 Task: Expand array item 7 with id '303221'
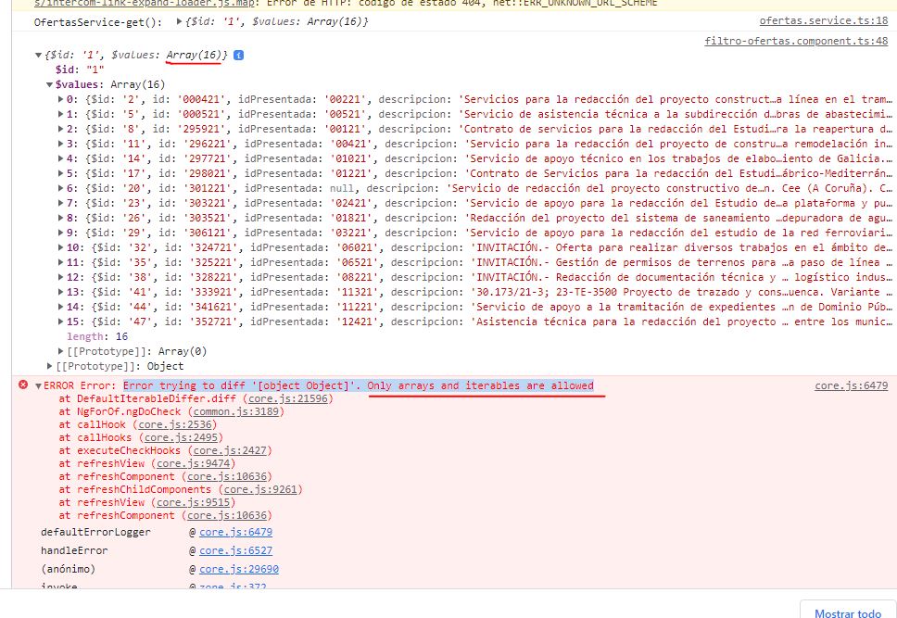tap(60, 204)
